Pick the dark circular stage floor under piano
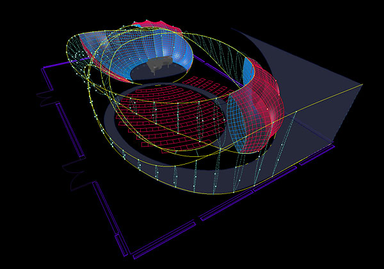Image resolution: width=384 pixels, height=269 pixels. point(158,72)
